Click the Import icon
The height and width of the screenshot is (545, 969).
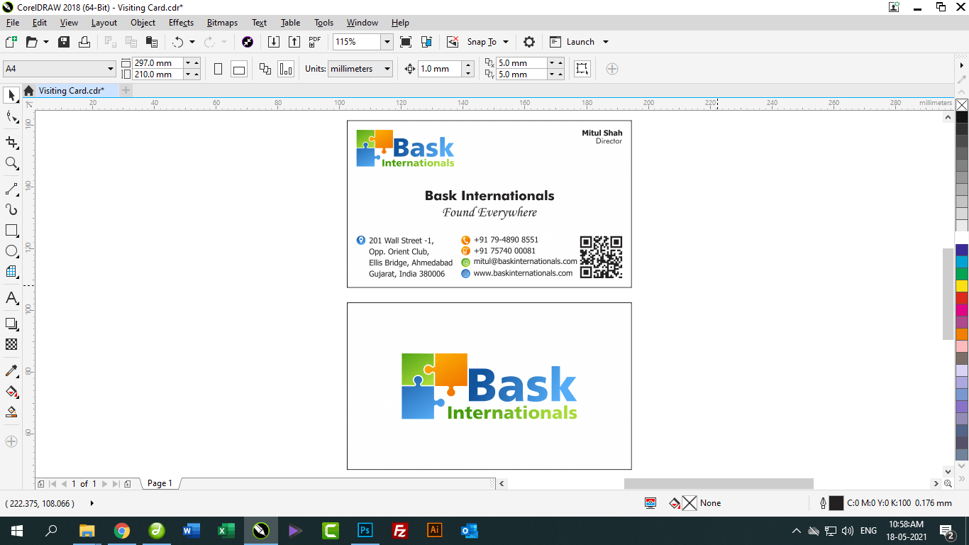coord(274,42)
